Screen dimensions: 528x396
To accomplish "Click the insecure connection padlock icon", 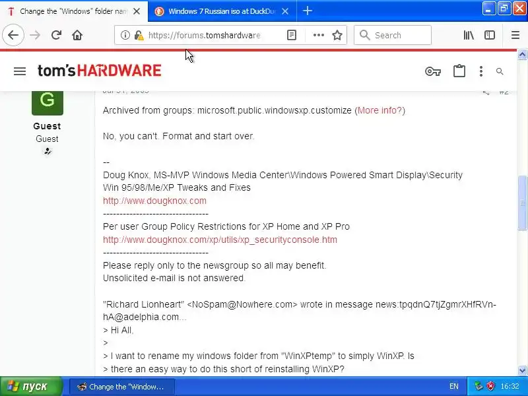I will click(139, 35).
